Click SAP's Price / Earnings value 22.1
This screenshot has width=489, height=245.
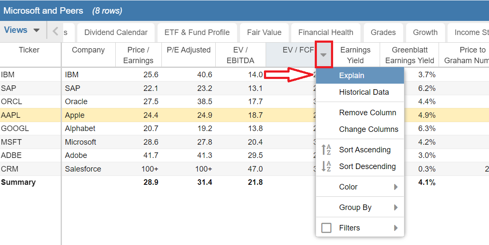point(151,88)
